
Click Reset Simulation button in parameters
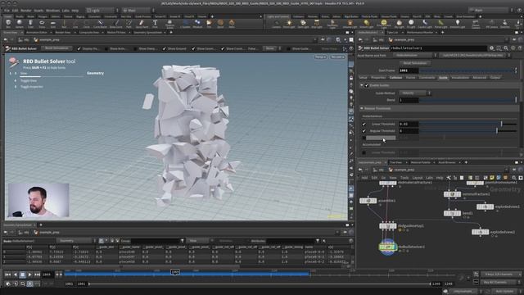[x=415, y=63]
